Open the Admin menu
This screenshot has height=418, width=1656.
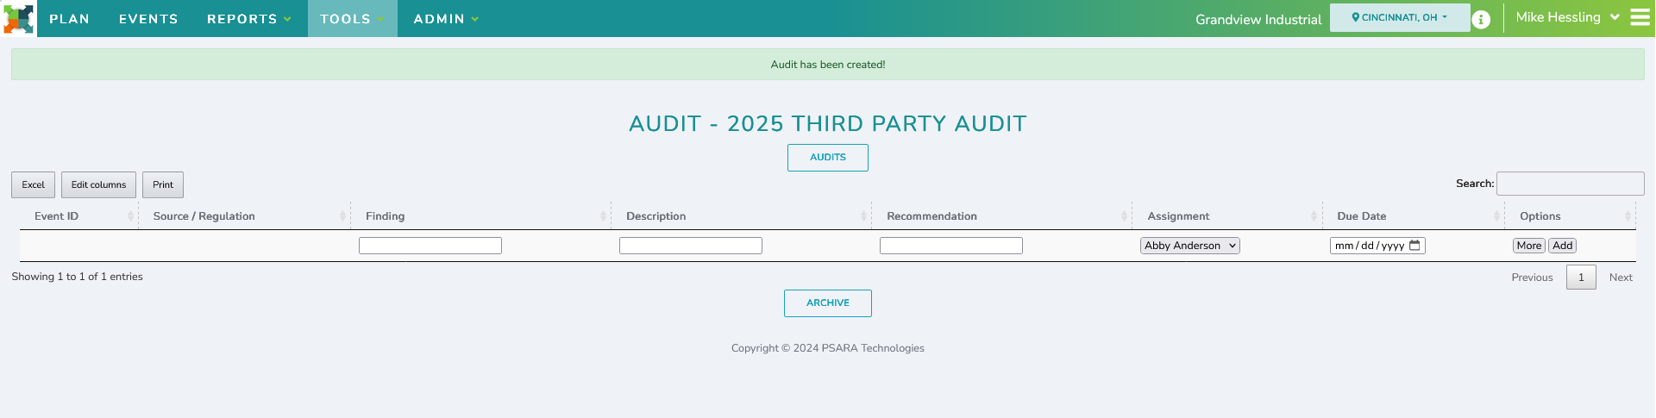[x=445, y=19]
